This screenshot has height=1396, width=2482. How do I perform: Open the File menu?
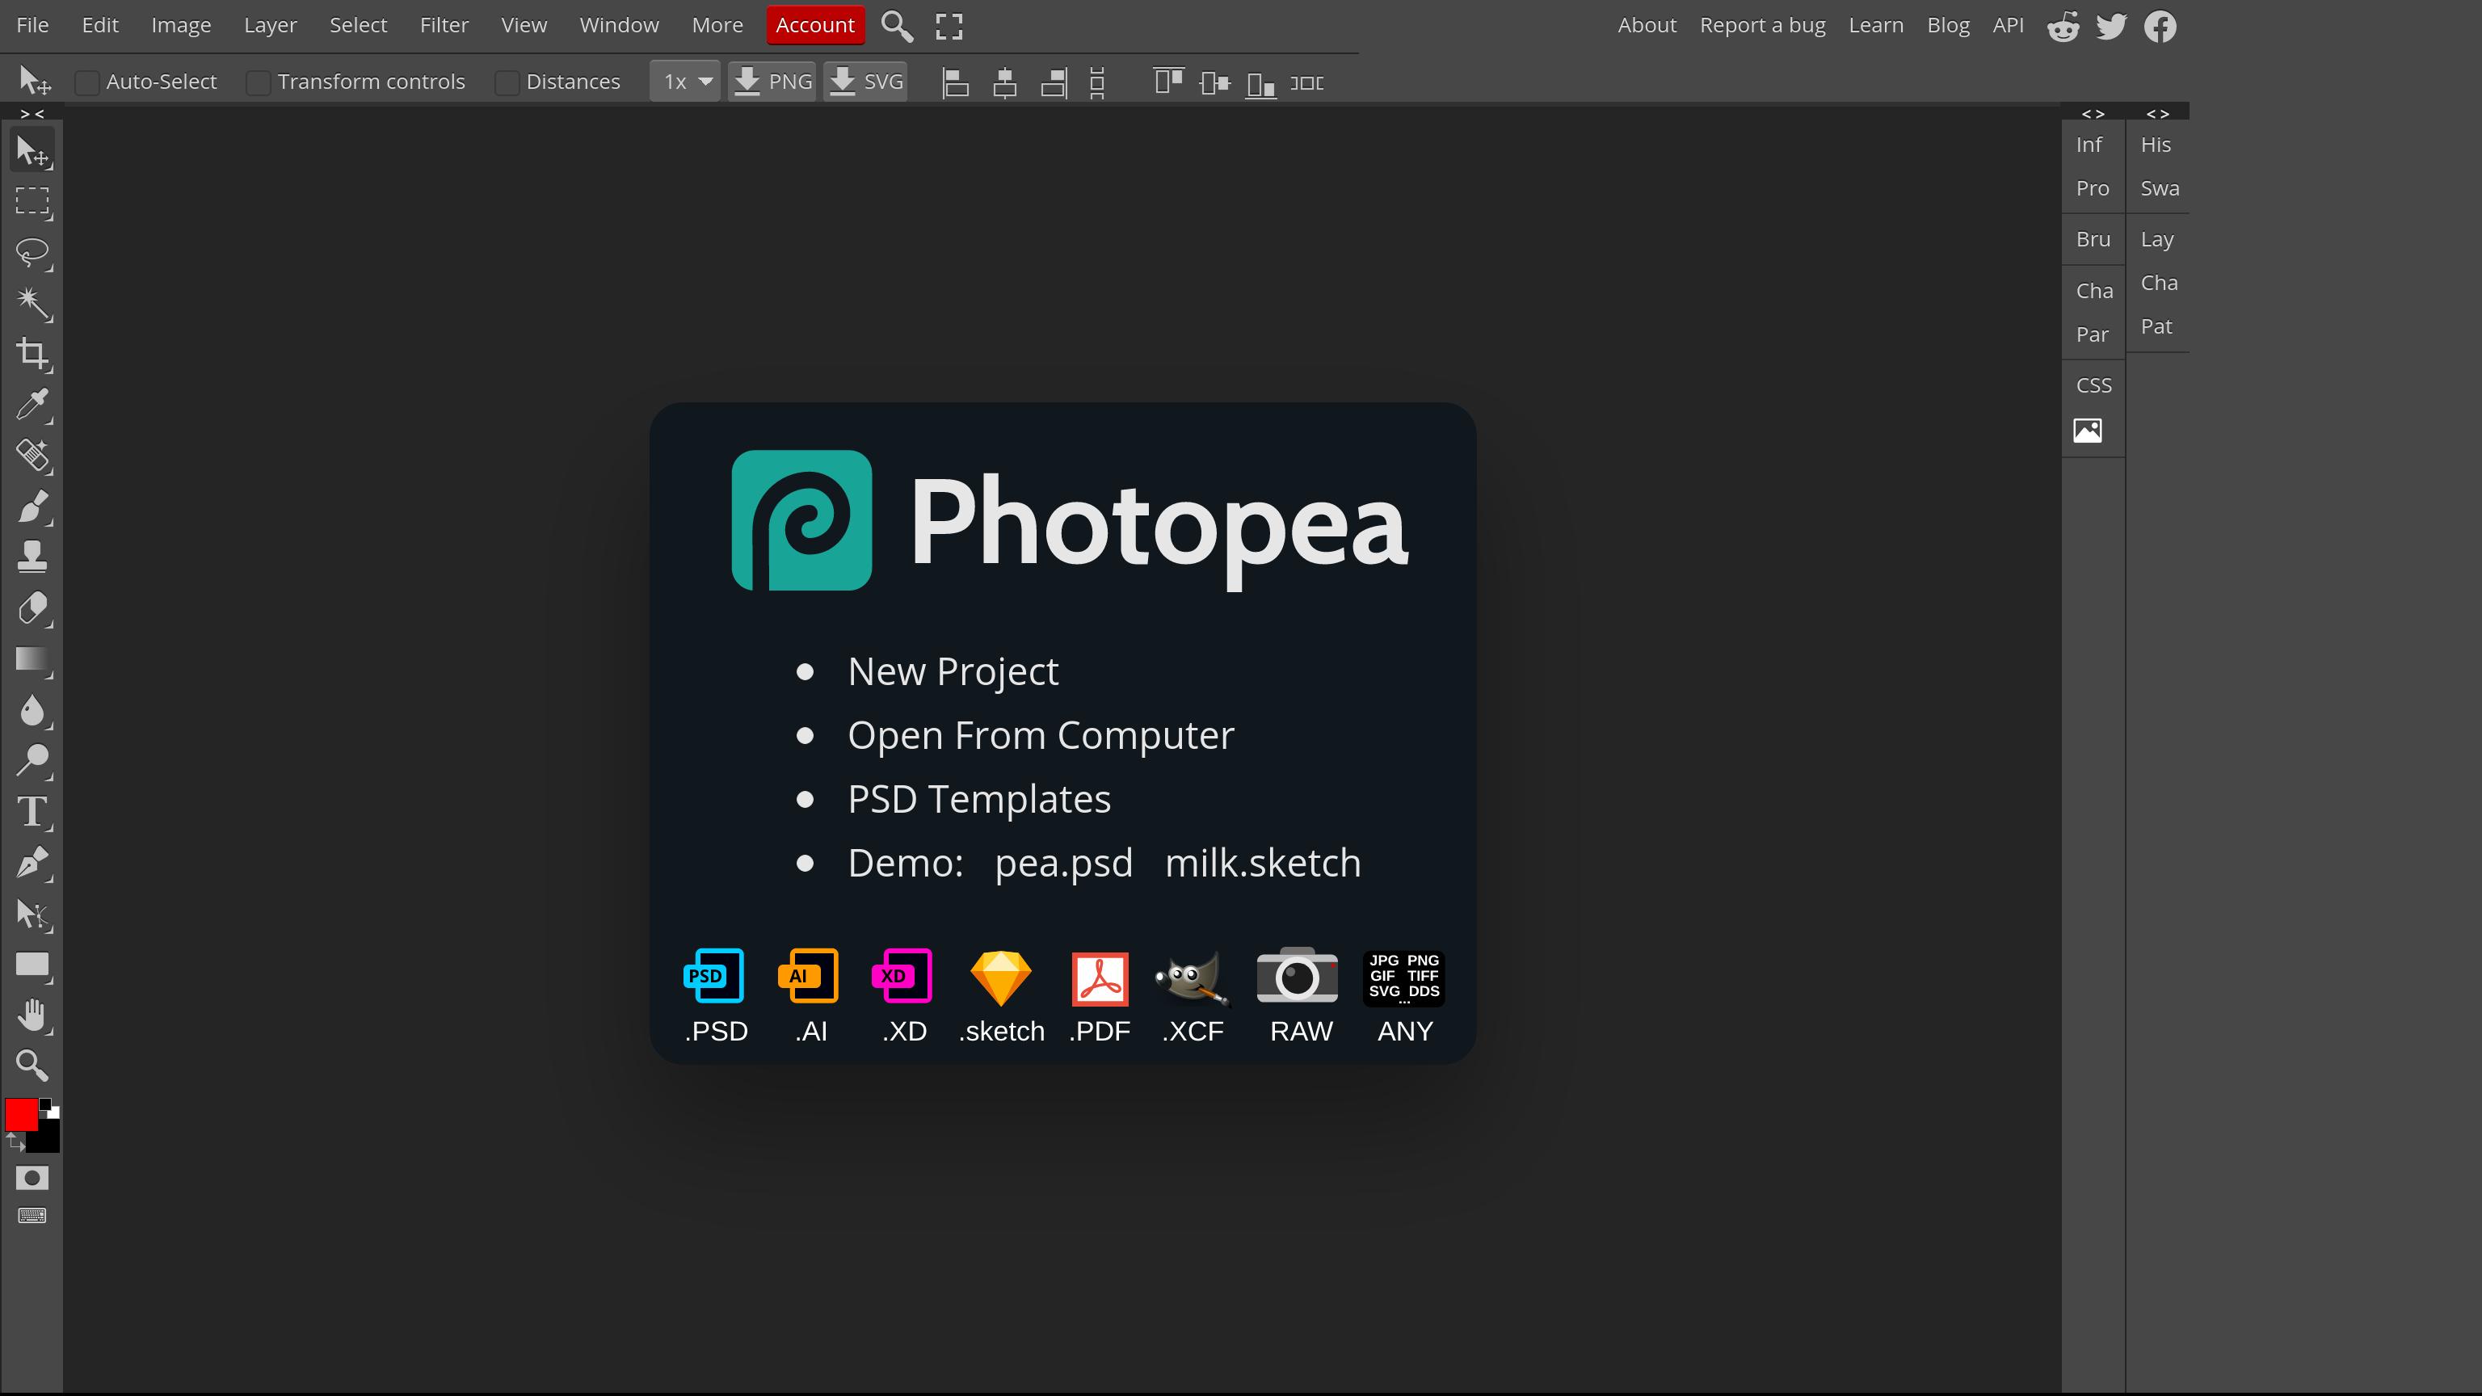[x=33, y=25]
